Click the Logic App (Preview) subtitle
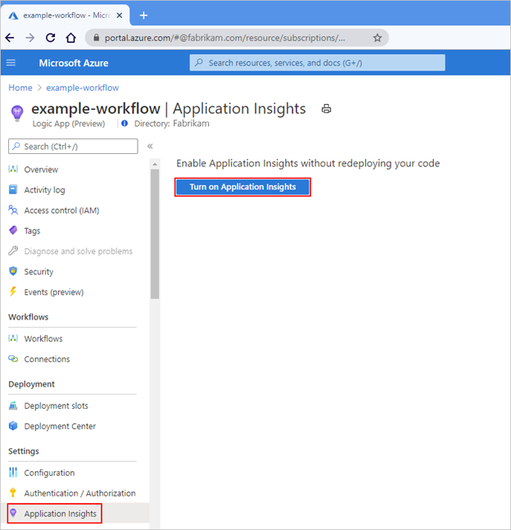The image size is (511, 530). [x=69, y=124]
